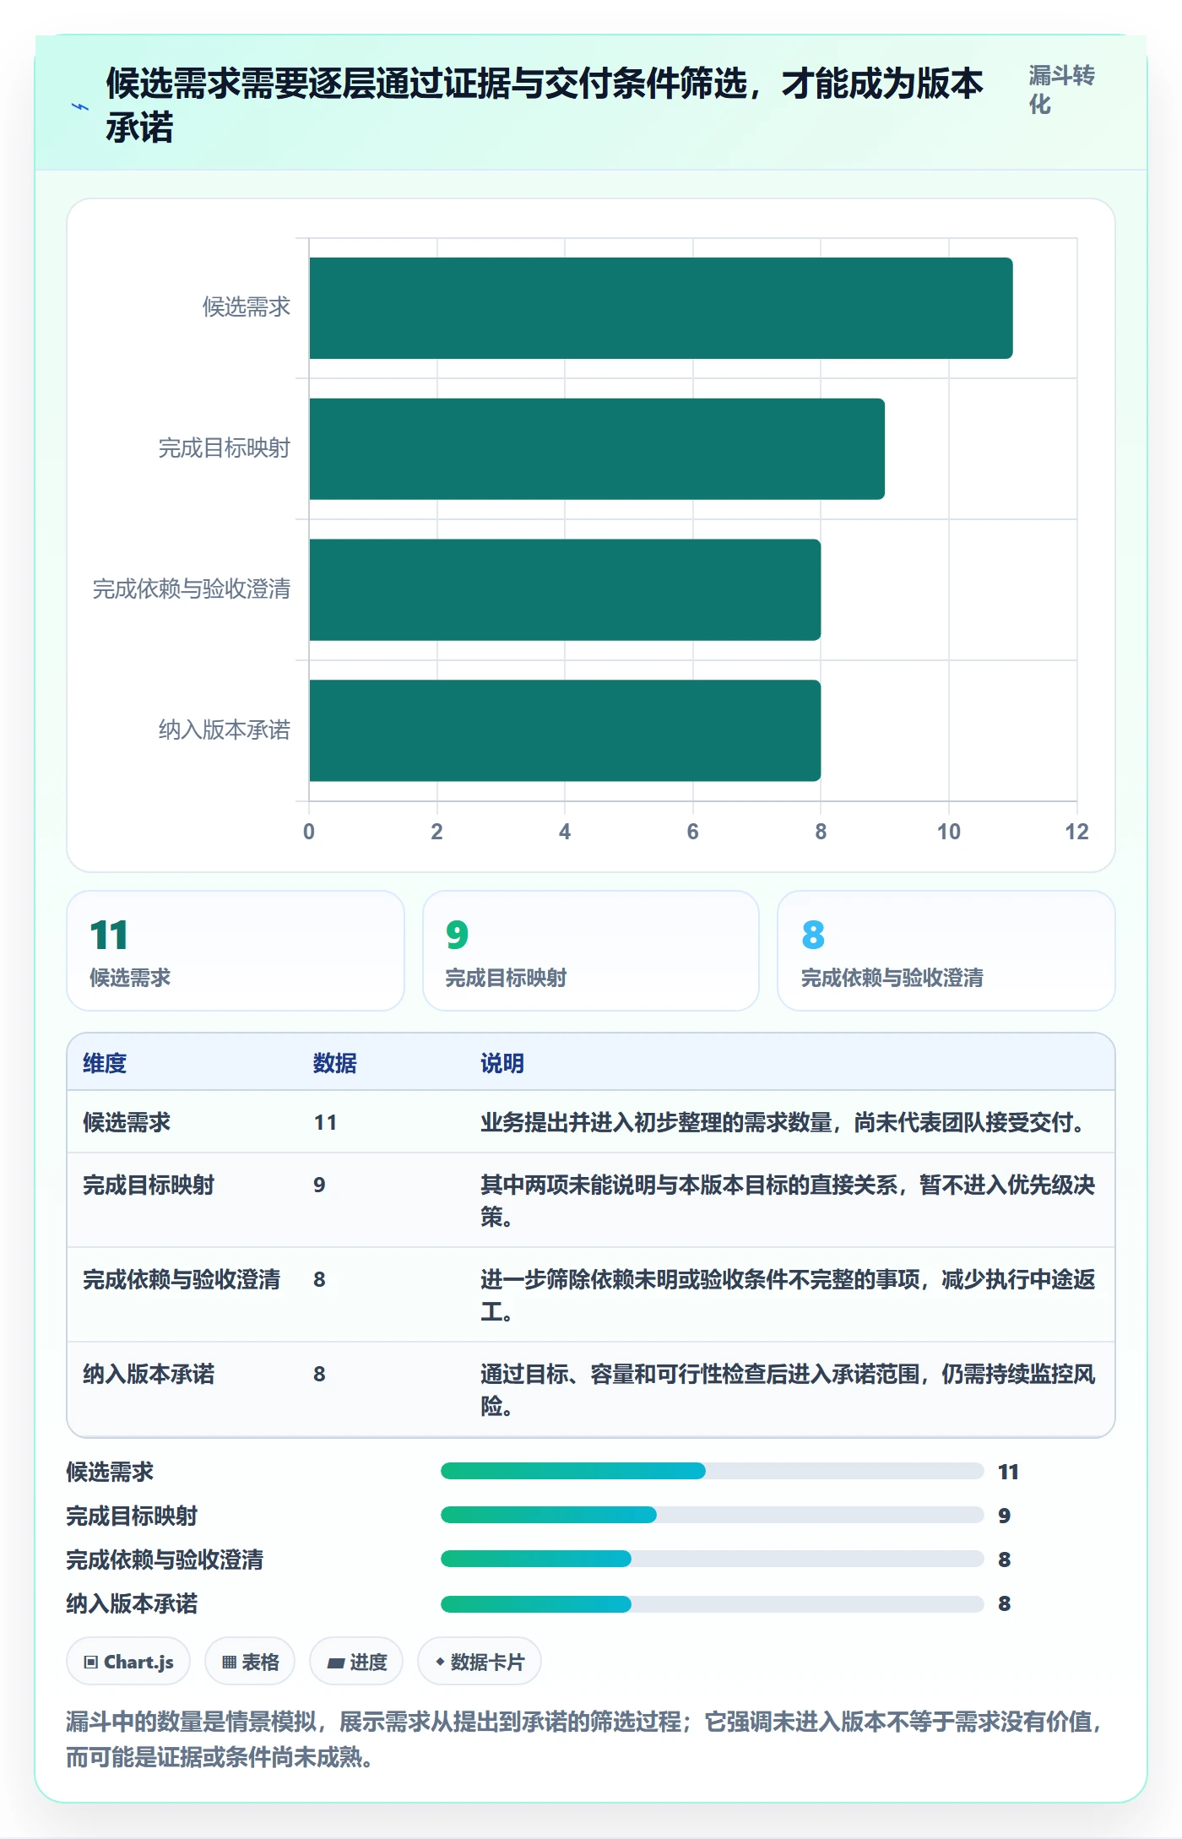
Task: Click the 完成依赖与验收澄清 progress bar
Action: [x=712, y=1559]
